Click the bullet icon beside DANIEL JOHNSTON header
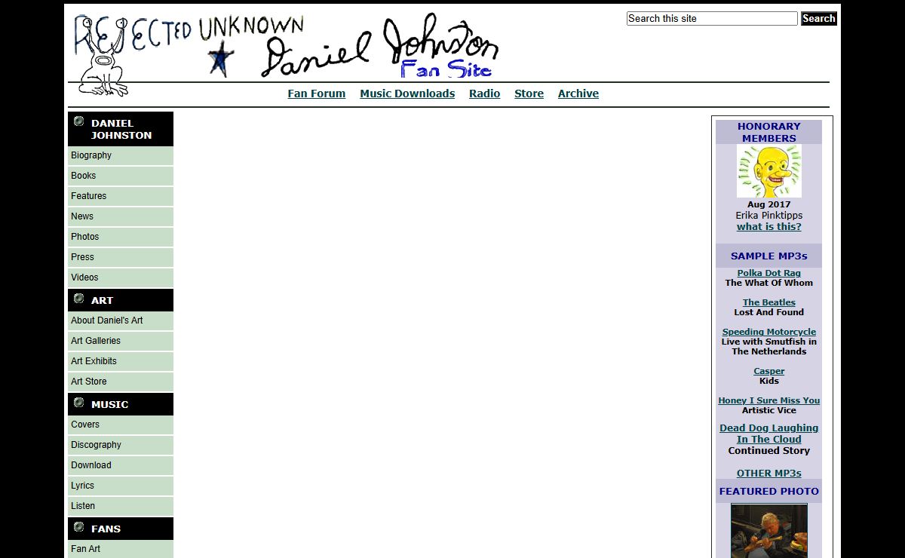The image size is (905, 558). 78,121
